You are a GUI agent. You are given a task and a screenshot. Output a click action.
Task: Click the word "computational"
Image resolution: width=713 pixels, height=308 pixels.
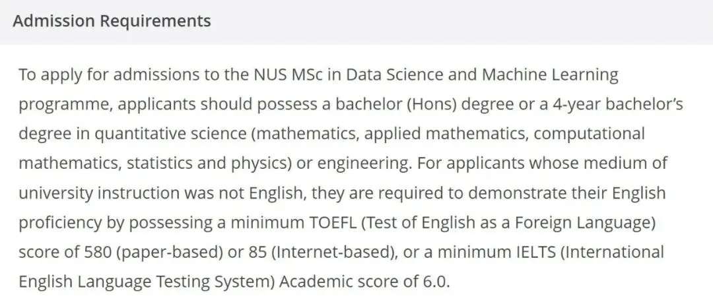click(590, 134)
